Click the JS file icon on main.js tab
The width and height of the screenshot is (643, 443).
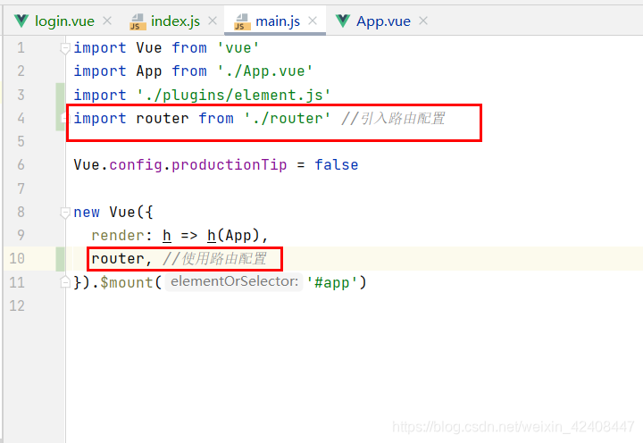click(x=242, y=21)
